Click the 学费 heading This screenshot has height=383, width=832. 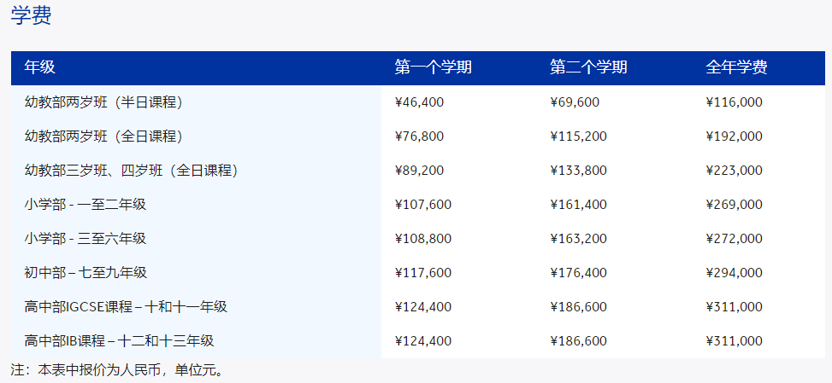tap(31, 17)
